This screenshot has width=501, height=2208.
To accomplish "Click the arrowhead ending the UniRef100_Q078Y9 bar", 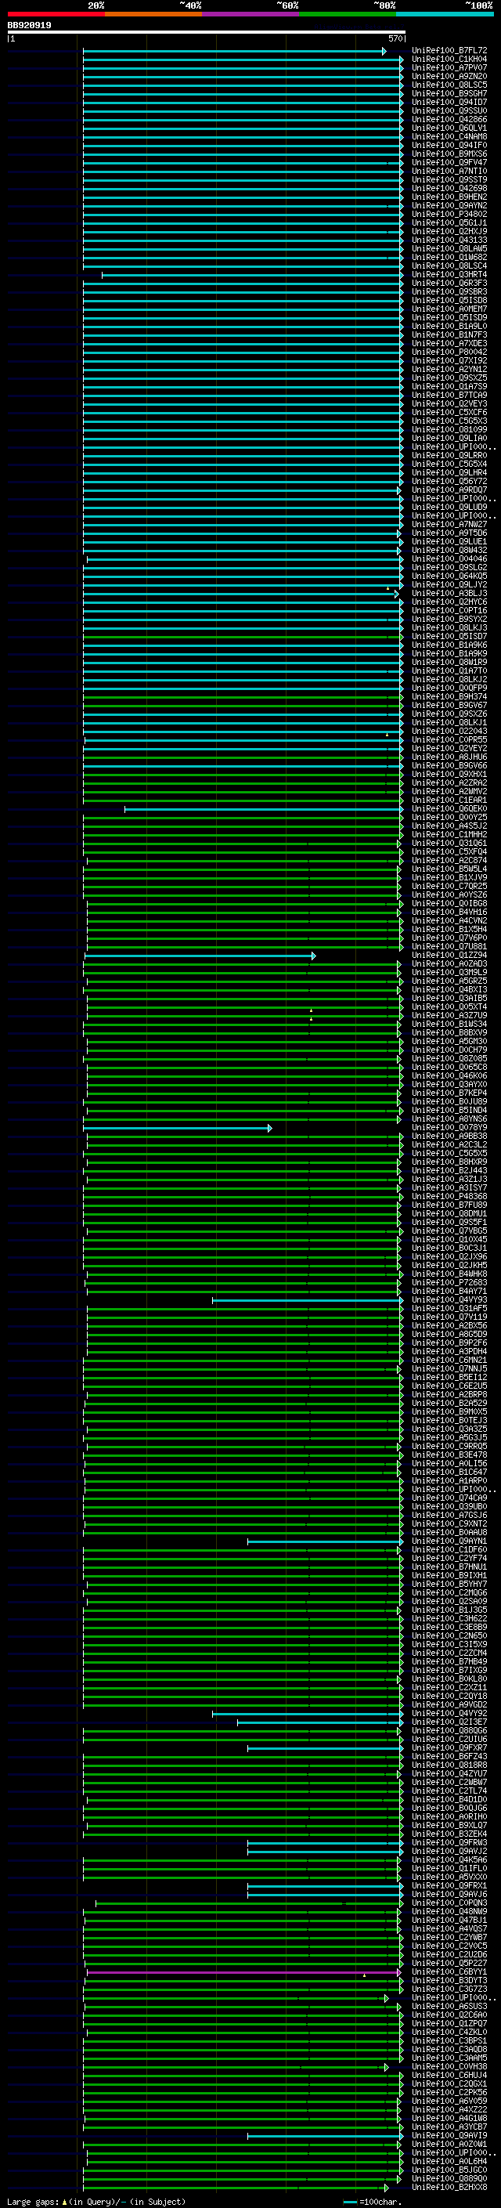I will coord(270,1128).
